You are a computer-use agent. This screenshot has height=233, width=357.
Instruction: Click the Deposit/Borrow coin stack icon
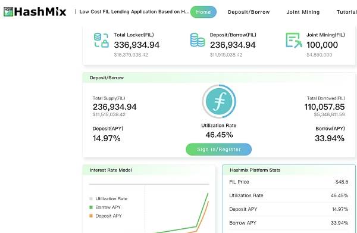pos(198,40)
